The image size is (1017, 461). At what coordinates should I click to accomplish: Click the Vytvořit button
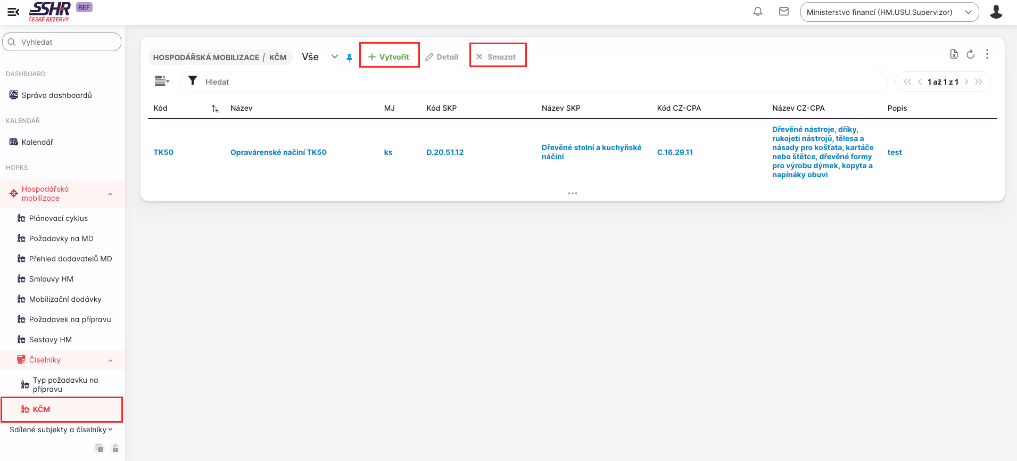[x=389, y=57]
